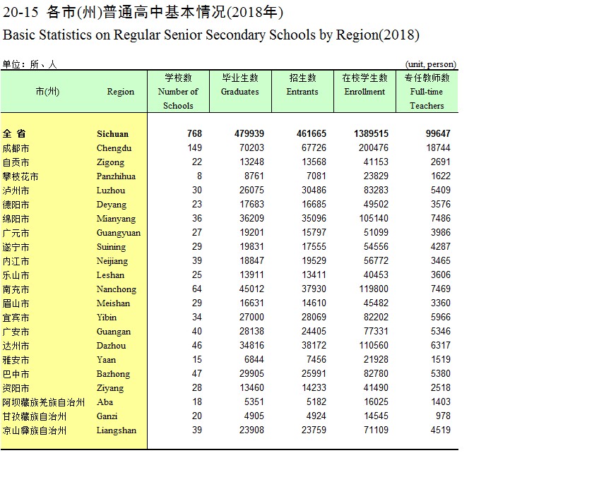Click Suining graduates value 19831
The image size is (611, 477).
(x=251, y=246)
